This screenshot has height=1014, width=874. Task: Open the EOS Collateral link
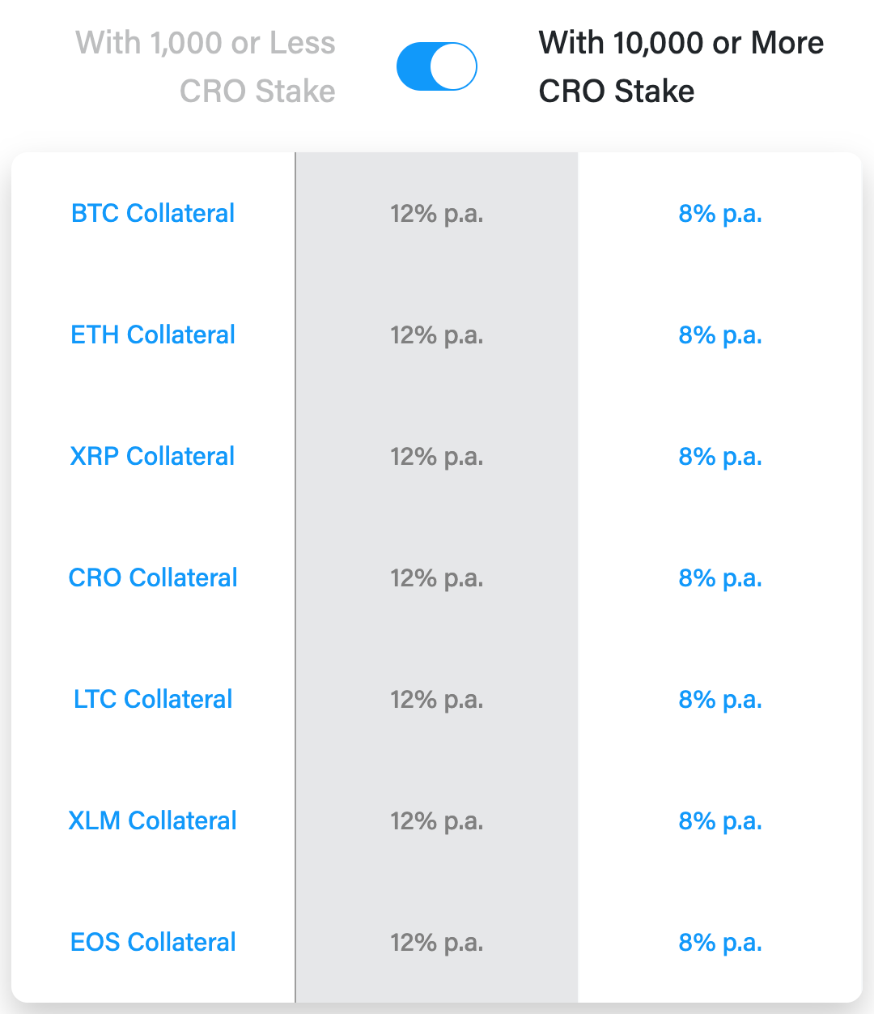pos(153,942)
